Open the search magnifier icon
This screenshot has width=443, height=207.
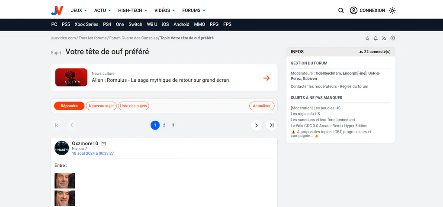coord(341,10)
